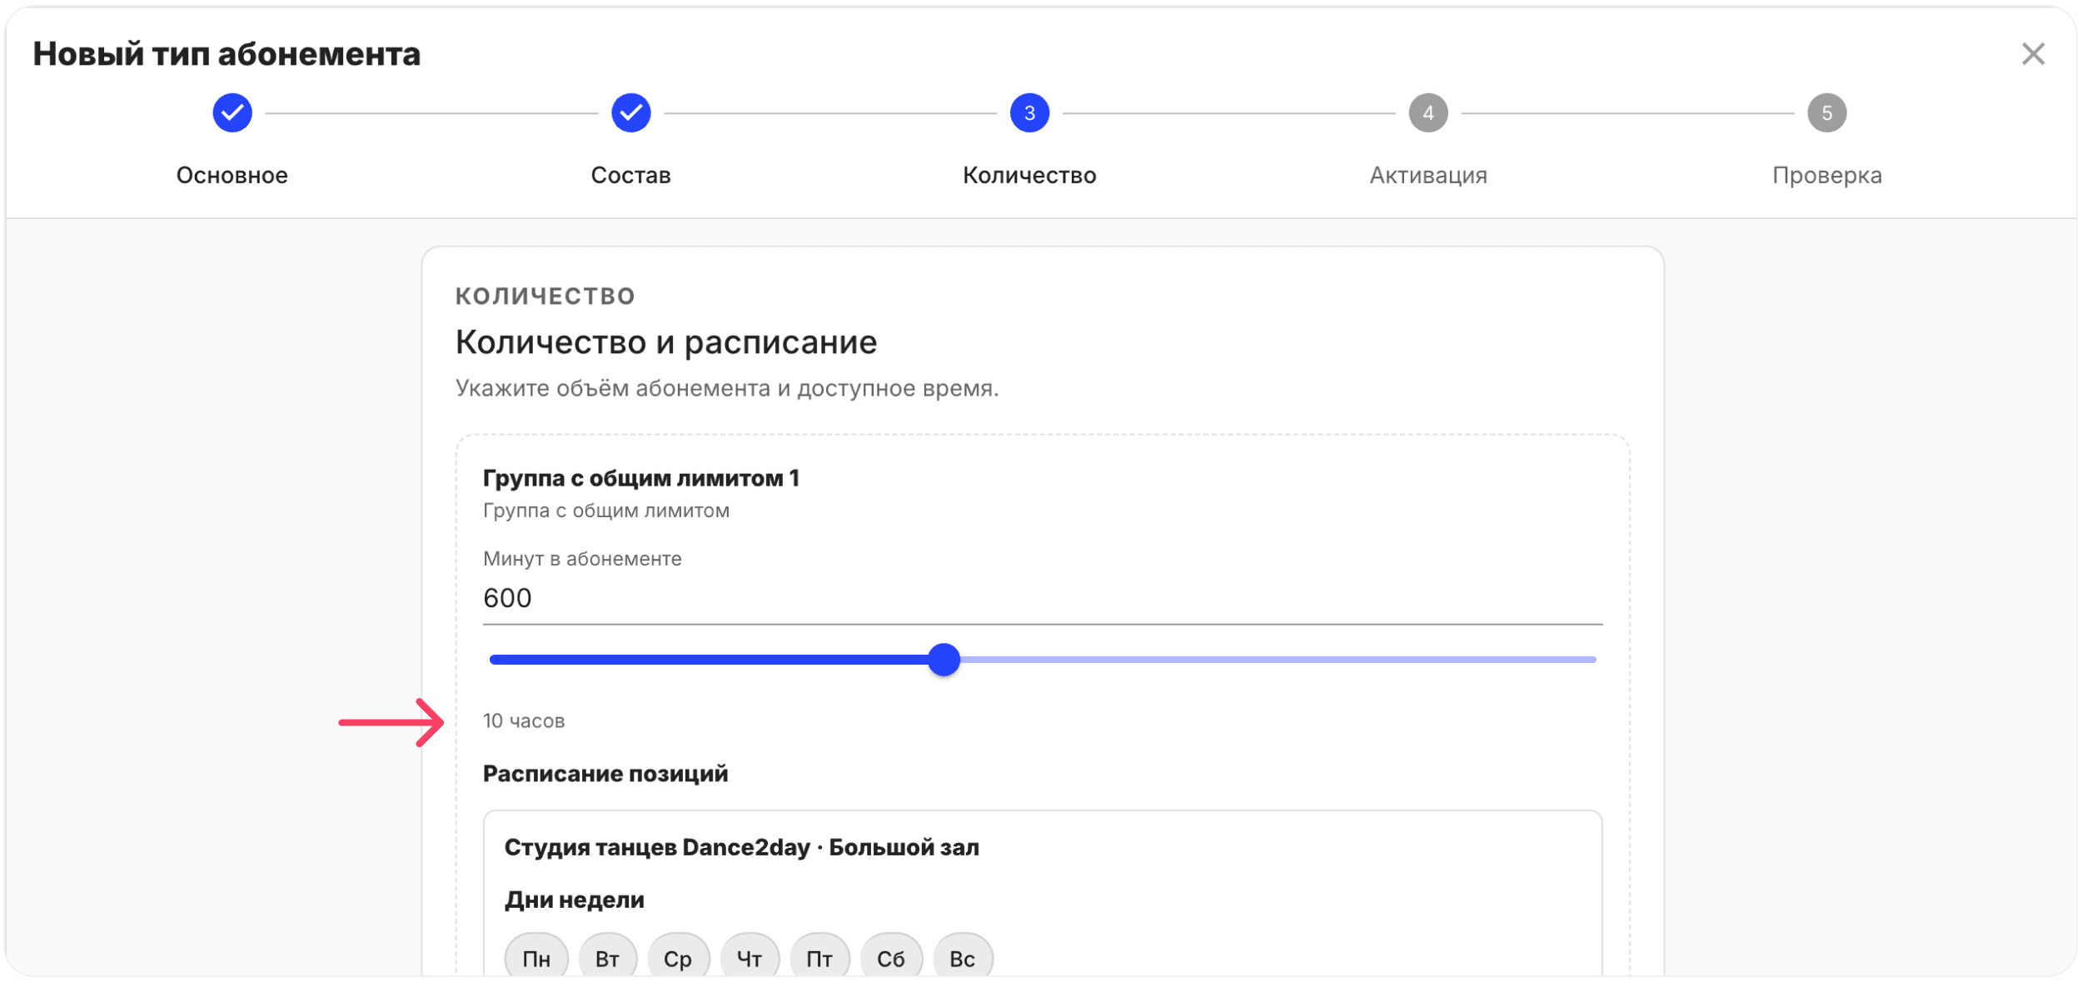
Task: Go to completed step Основное checkmark
Action: tap(232, 112)
